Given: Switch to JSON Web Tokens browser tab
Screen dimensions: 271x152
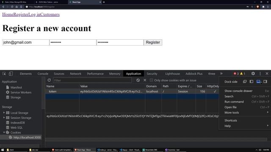Looking at the screenshot, I should tap(50, 2).
